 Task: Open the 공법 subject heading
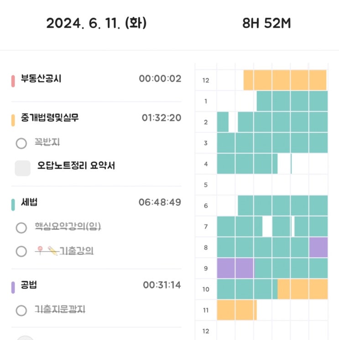[29, 285]
